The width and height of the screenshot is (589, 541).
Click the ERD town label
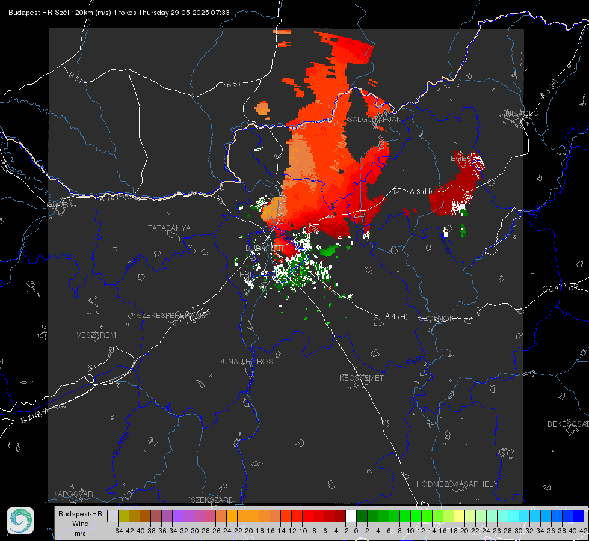click(247, 275)
